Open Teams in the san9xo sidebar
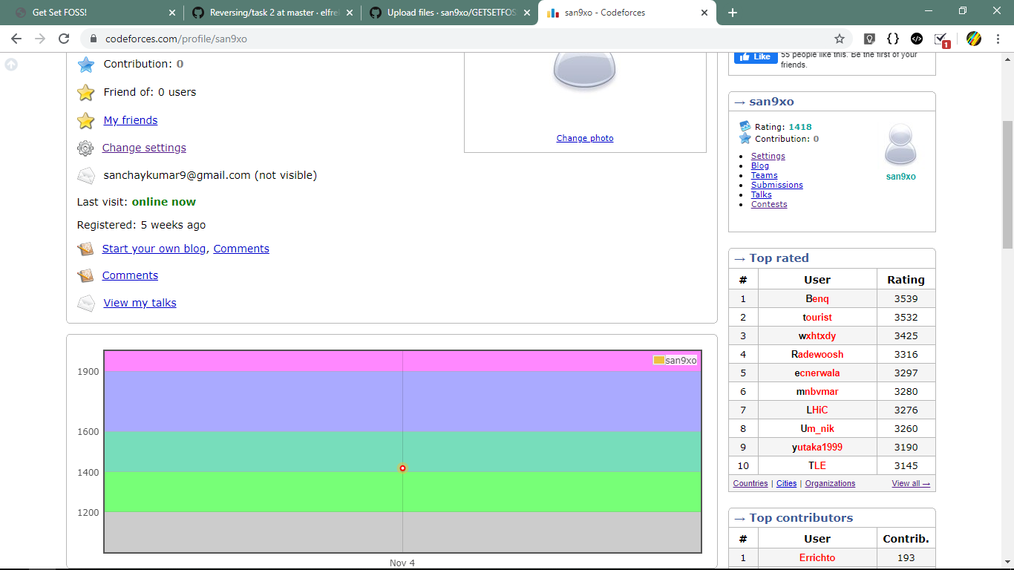 pyautogui.click(x=765, y=175)
